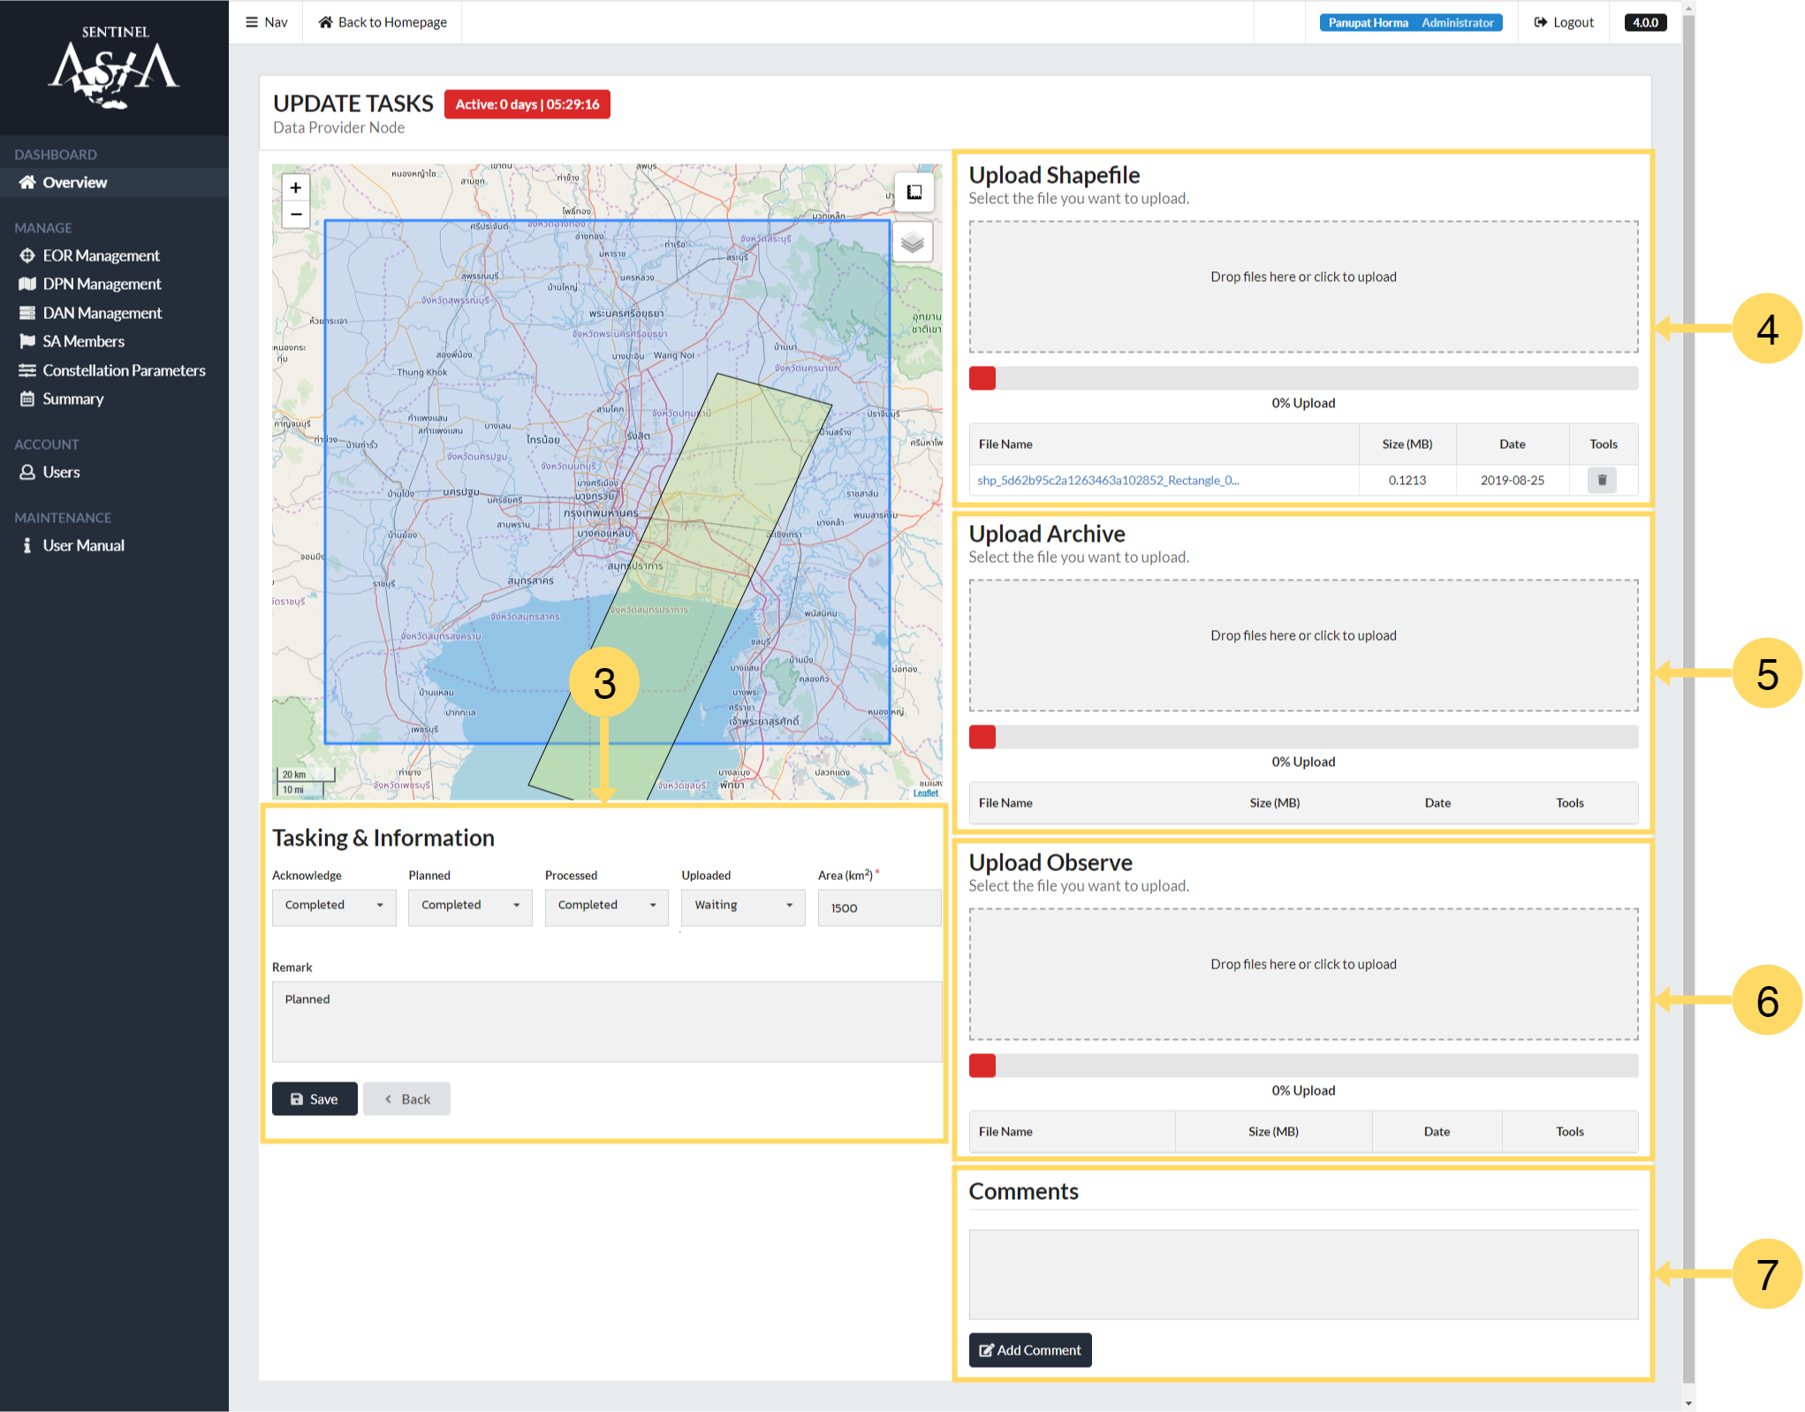Viewport: 1805px width, 1412px height.
Task: Open the map layers control
Action: 913,242
